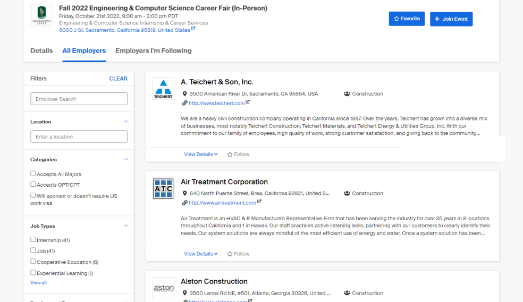
Task: Click the Alston Construction logo
Action: (163, 288)
